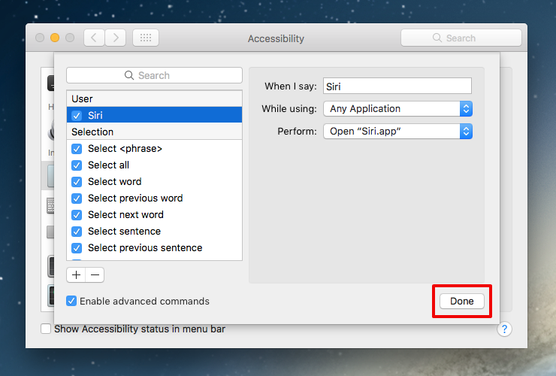Screen dimensions: 556x376
Task: Click the Accessibility window Search field
Action: click(461, 38)
